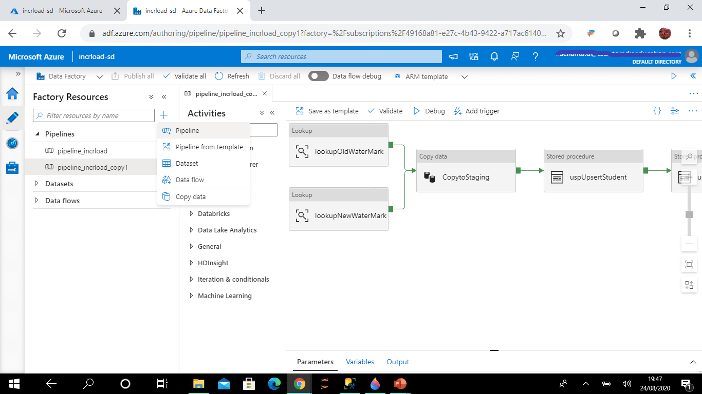Click the Validate all button
The image size is (702, 394).
(184, 76)
